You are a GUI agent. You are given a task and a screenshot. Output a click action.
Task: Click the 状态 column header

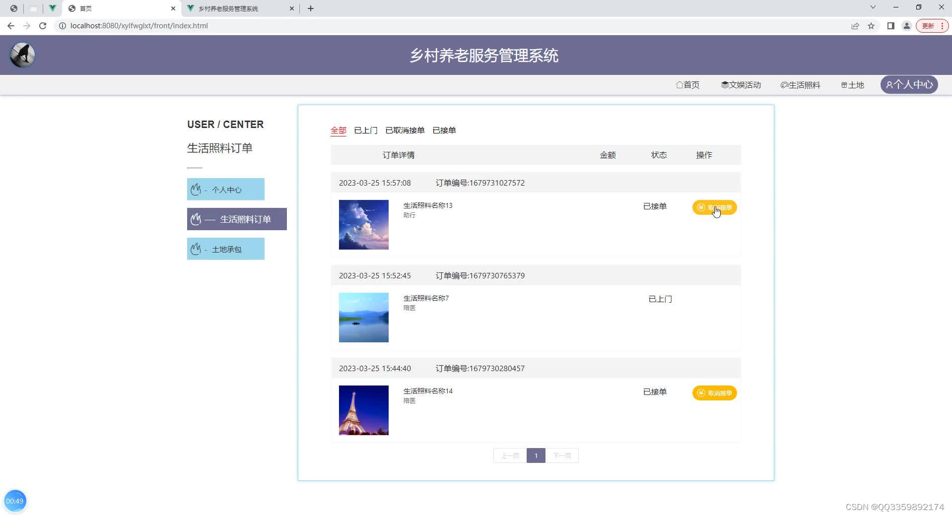(659, 155)
